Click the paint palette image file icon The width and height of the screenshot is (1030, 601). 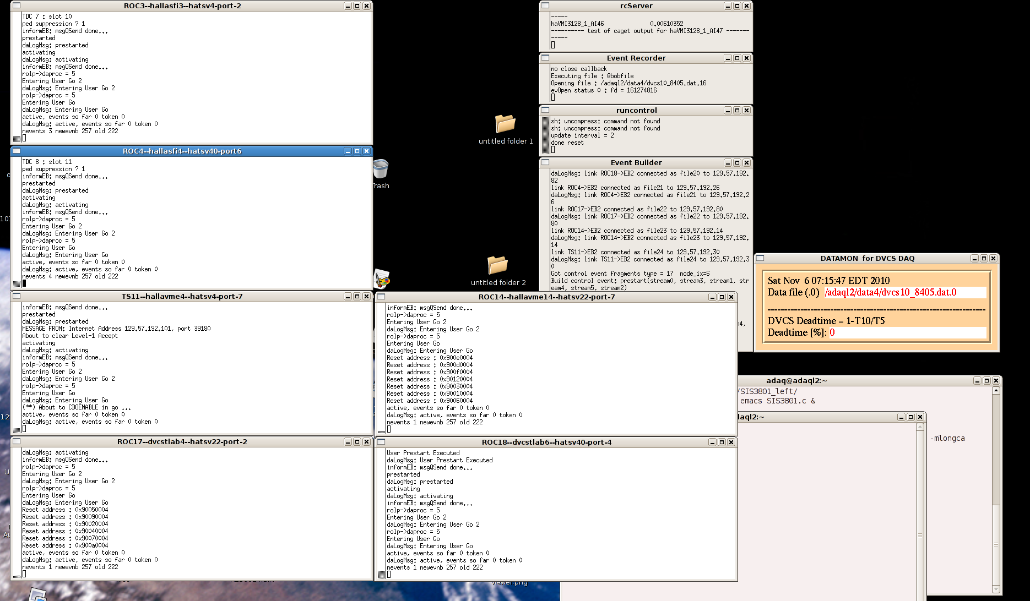tap(382, 279)
